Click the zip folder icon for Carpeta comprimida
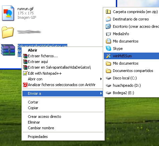Screen dimensions: 159x146 point(108,12)
